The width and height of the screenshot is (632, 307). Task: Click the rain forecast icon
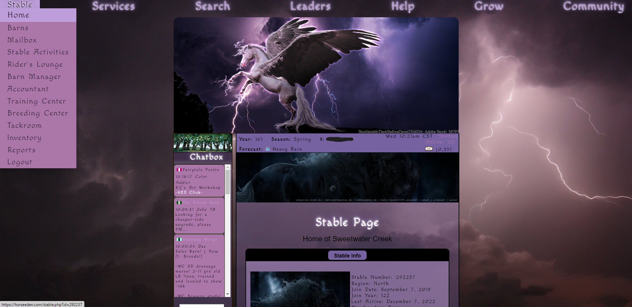point(268,149)
